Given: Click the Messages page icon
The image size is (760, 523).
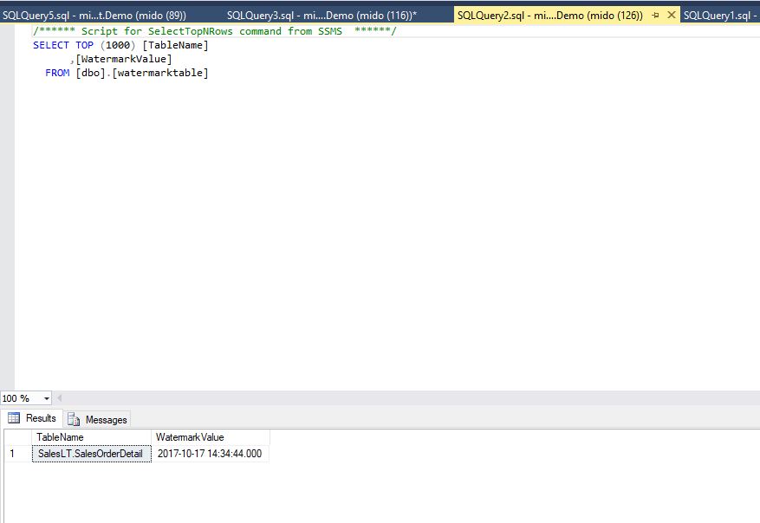Looking at the screenshot, I should (x=73, y=419).
